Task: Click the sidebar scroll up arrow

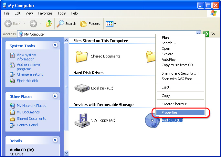Action: (66, 40)
